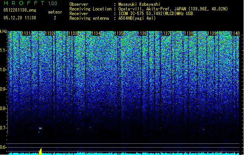Viewport: 244px width, 155px height.
Task: Click the HROFFT 1.0.0 title text
Action: tap(30, 3)
